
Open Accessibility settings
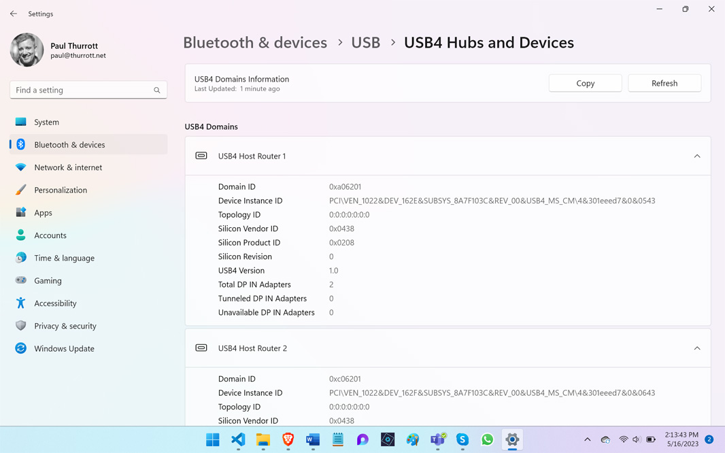click(x=55, y=303)
